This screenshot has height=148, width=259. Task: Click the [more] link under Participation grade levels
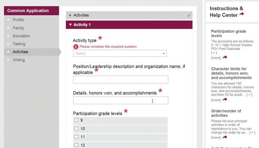(216, 58)
